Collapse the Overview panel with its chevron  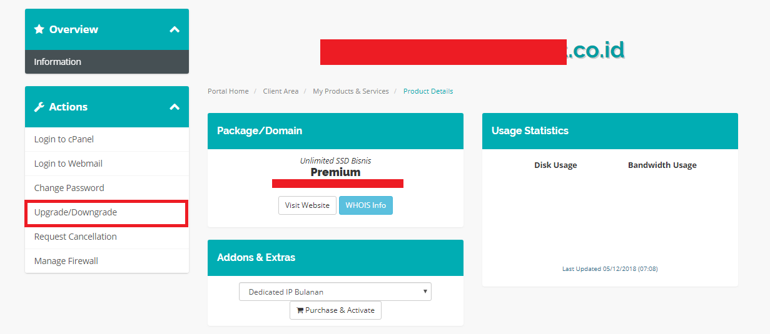[175, 29]
